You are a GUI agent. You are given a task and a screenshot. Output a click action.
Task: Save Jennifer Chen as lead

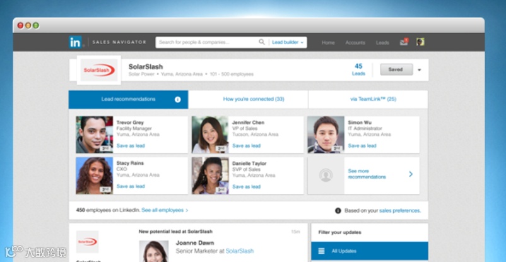(x=246, y=146)
